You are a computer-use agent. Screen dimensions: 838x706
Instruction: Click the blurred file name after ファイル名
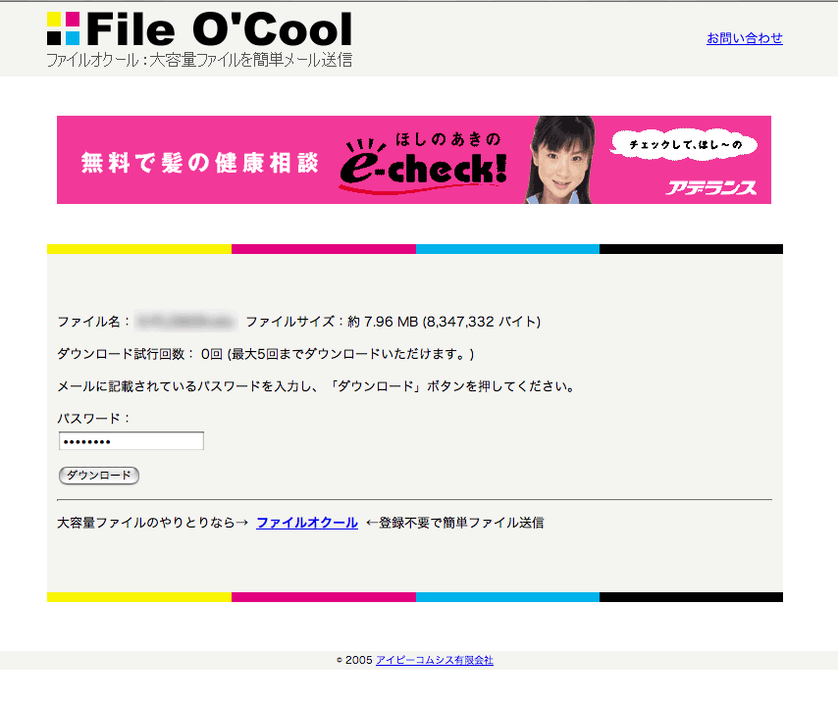click(185, 322)
